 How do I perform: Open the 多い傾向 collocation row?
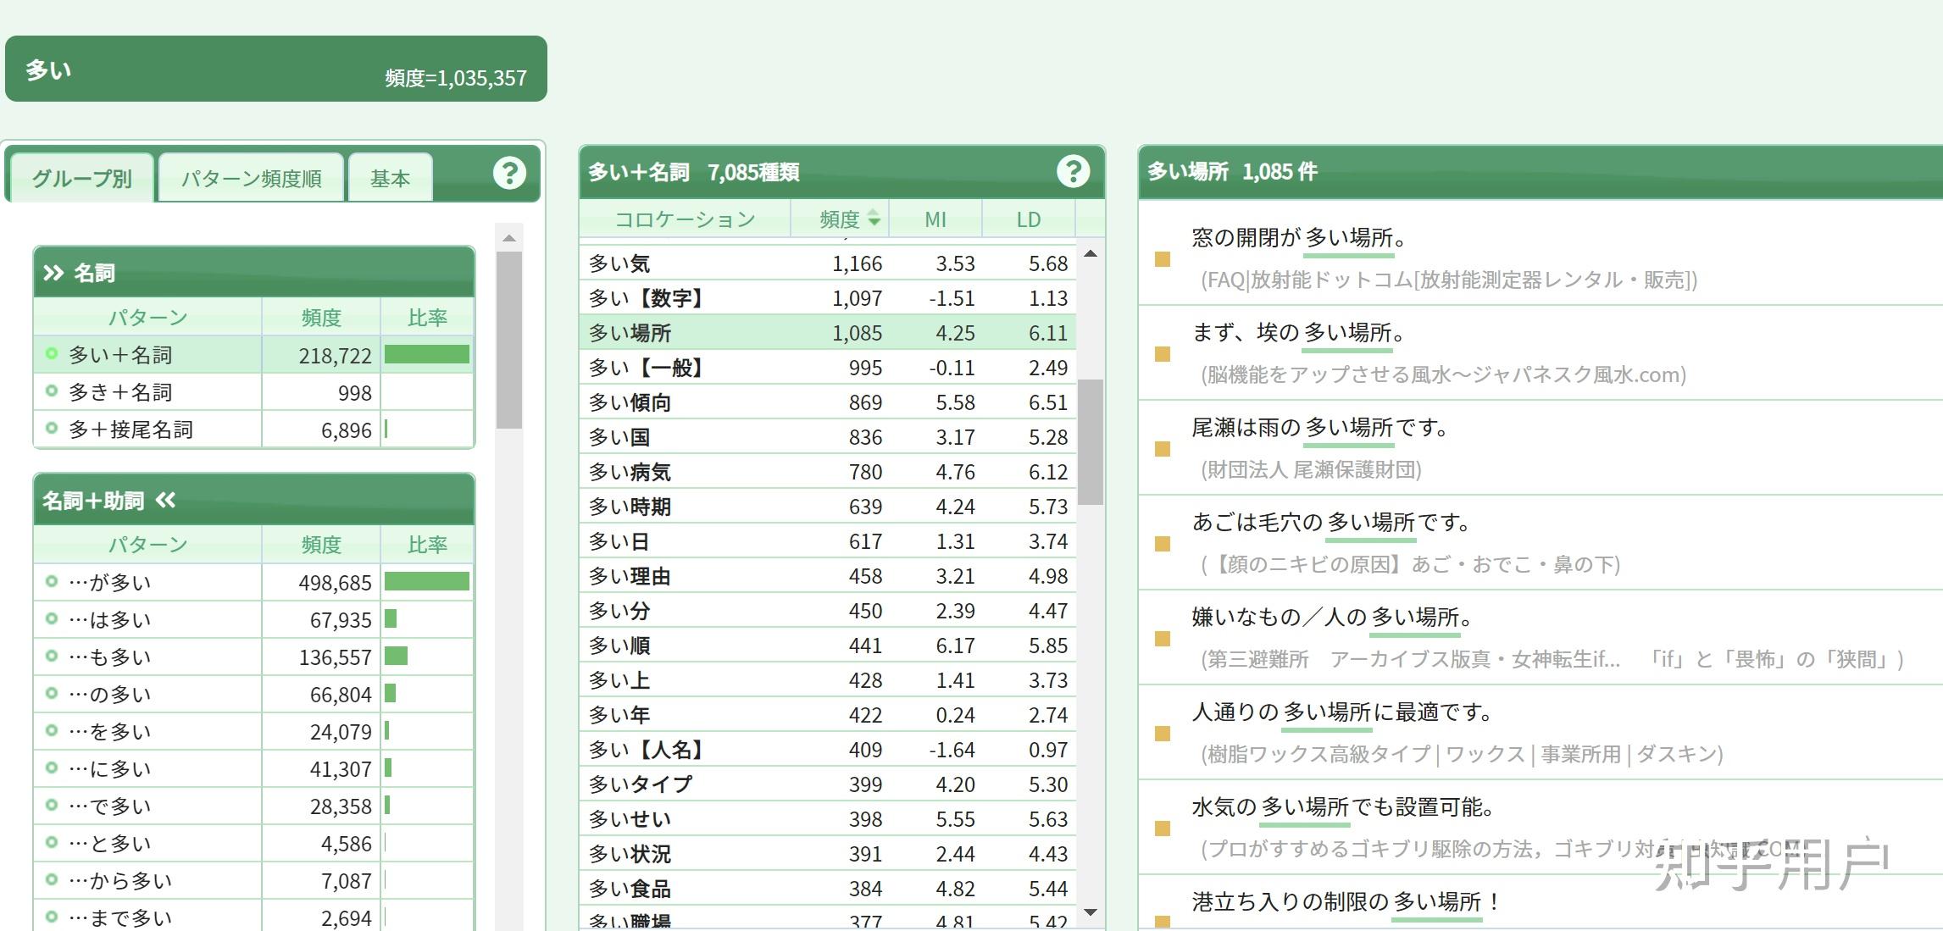[828, 402]
